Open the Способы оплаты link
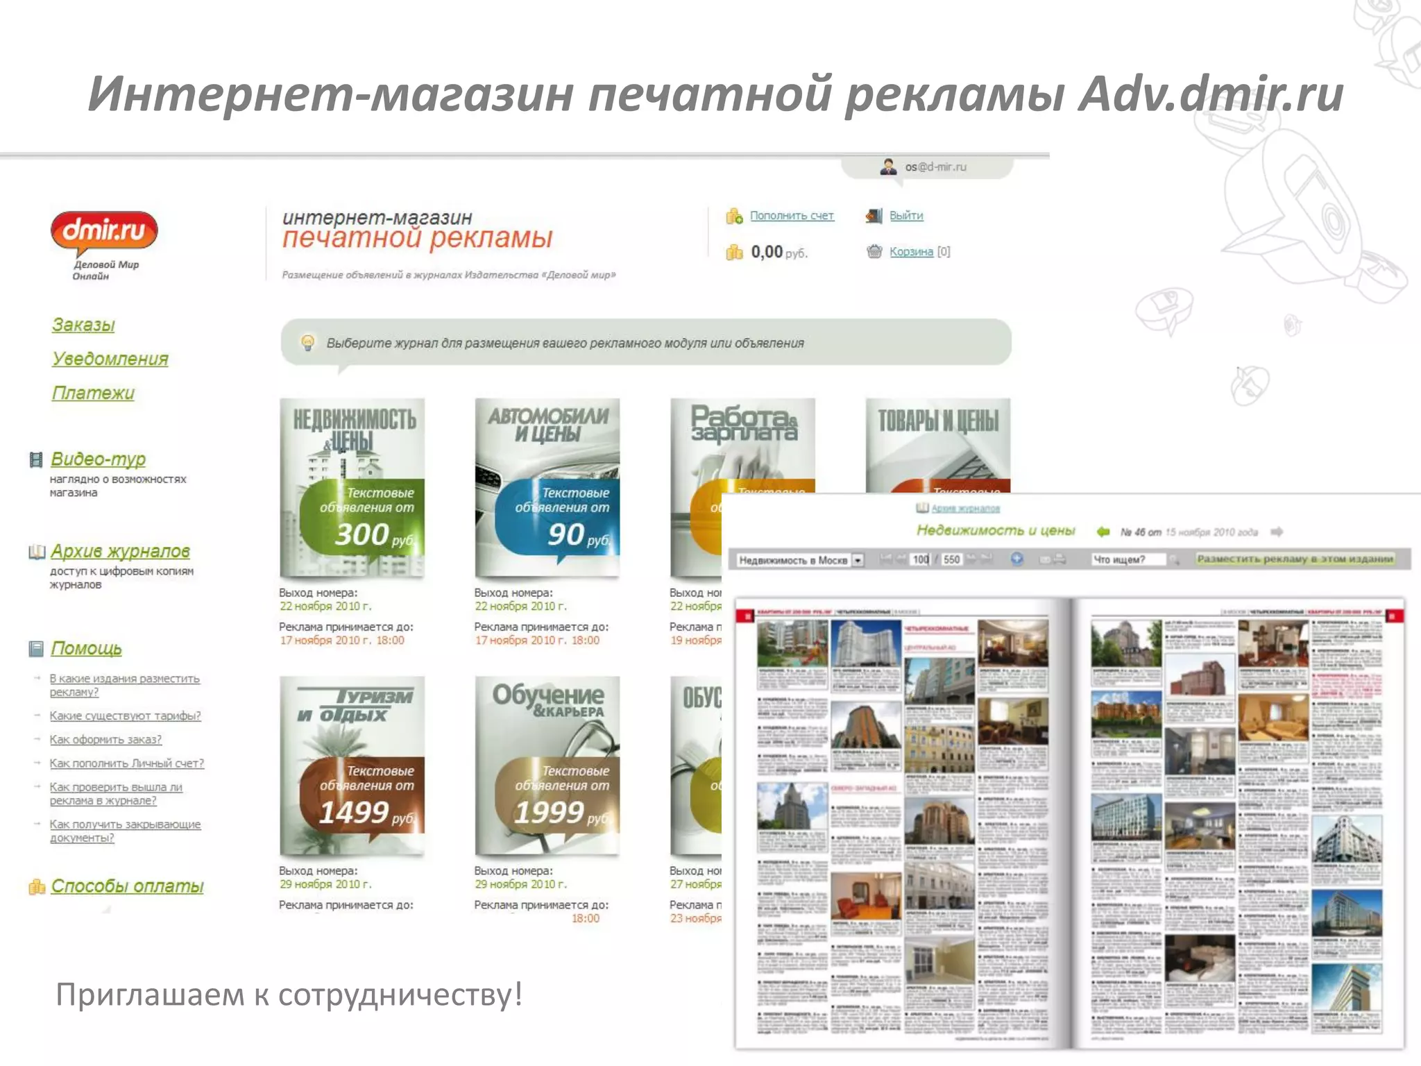 [x=127, y=886]
